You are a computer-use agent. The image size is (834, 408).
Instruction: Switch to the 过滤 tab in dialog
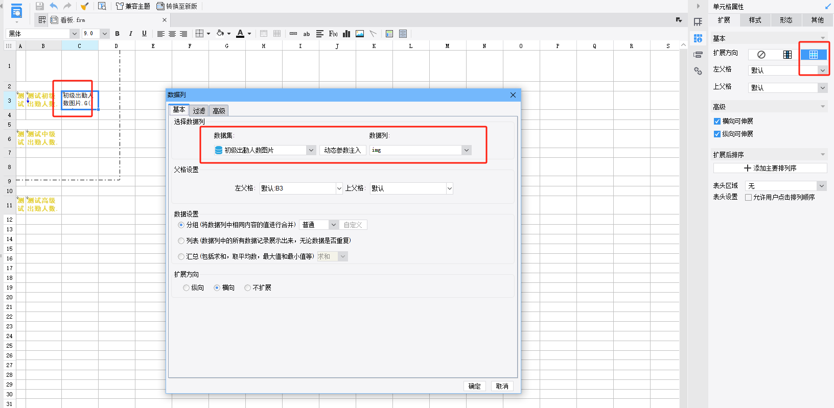[x=199, y=111]
